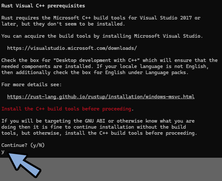Click the 'doing then it is fine to continue' line
The height and width of the screenshot is (181, 222).
click(94, 127)
